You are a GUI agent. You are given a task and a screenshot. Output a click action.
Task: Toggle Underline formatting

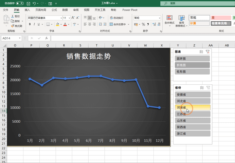[x=39, y=24]
